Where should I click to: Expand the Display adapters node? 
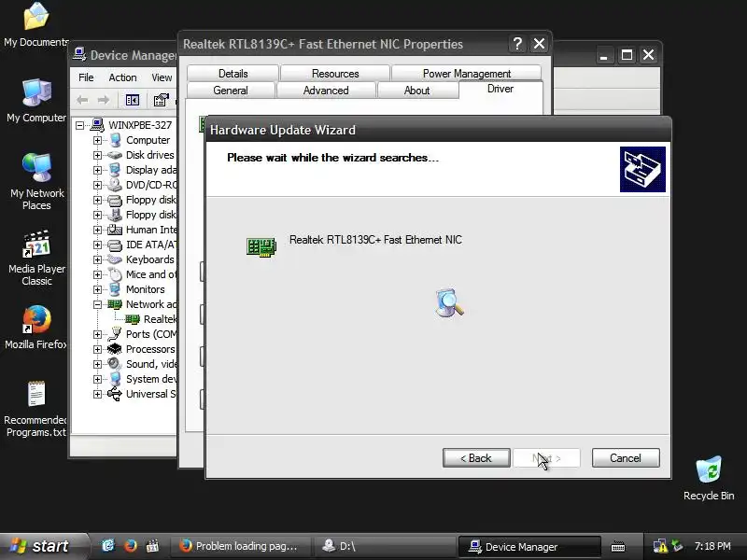pos(97,170)
